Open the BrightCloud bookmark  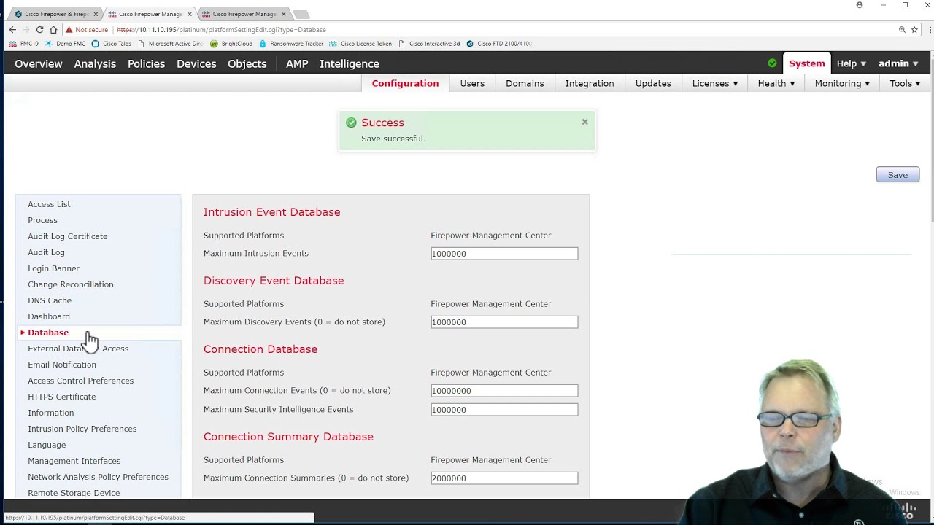tap(231, 44)
